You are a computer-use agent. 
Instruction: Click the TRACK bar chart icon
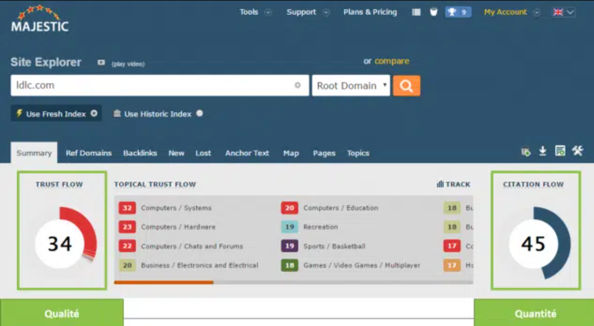pyautogui.click(x=440, y=184)
